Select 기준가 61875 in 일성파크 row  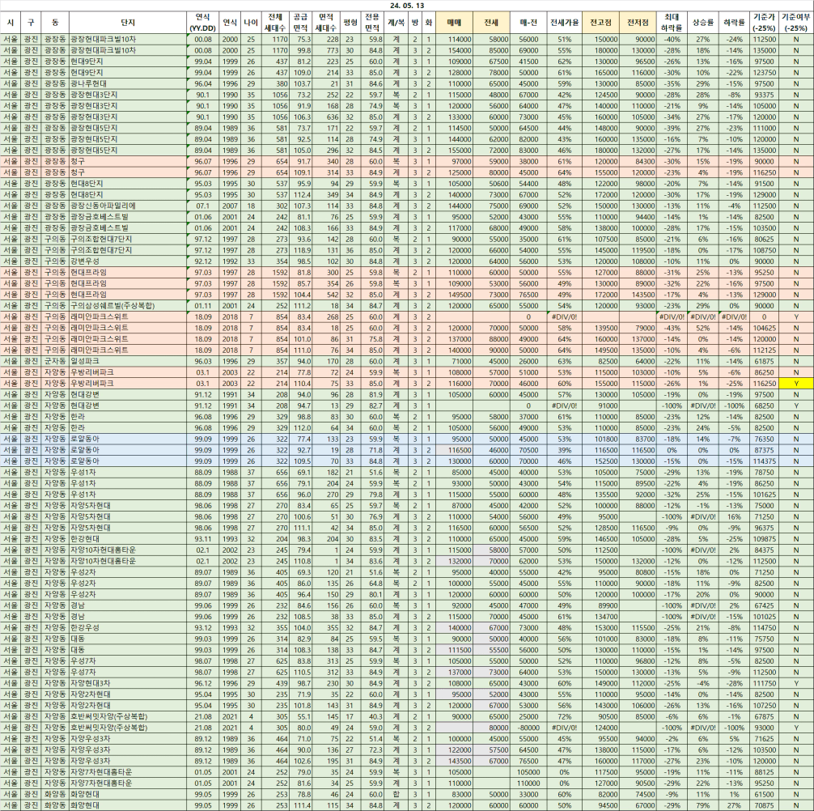point(764,361)
